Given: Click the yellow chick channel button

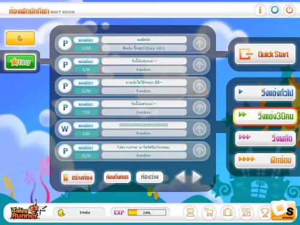Looking at the screenshot, I should [20, 38].
